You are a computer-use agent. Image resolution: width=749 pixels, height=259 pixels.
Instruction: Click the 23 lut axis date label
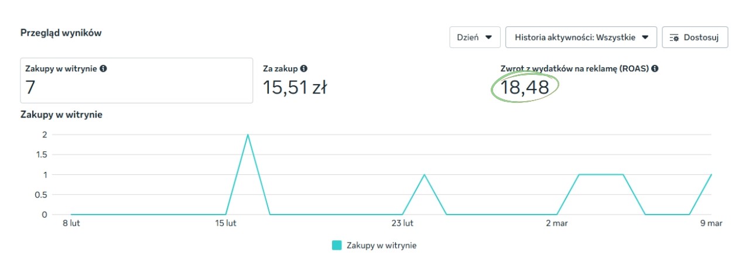(x=403, y=223)
